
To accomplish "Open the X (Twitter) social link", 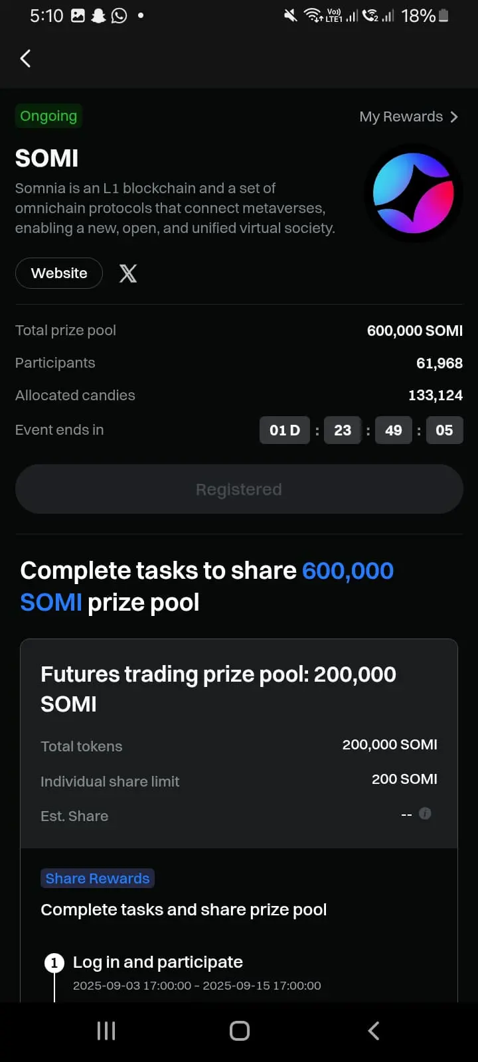I will tap(128, 273).
